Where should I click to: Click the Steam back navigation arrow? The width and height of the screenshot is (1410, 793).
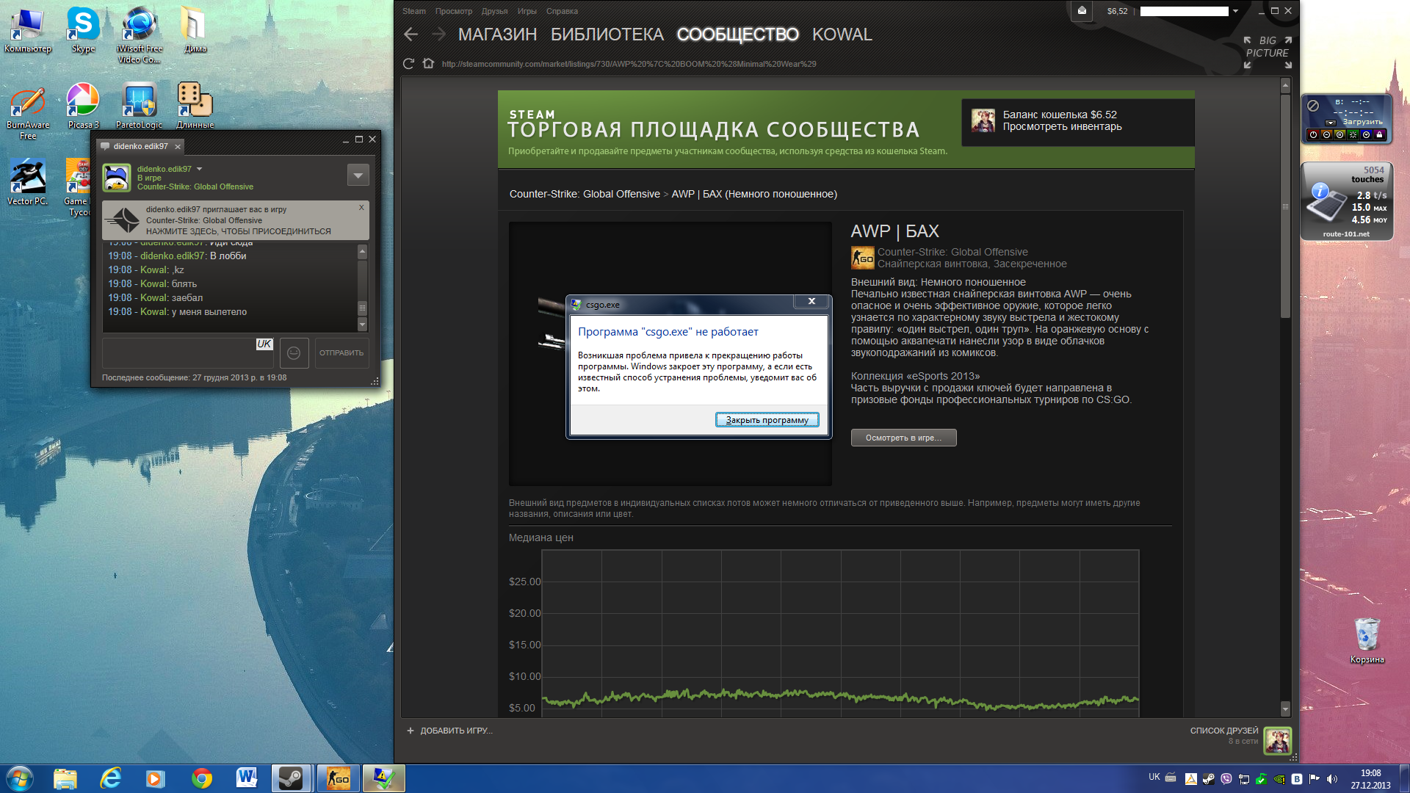point(411,35)
